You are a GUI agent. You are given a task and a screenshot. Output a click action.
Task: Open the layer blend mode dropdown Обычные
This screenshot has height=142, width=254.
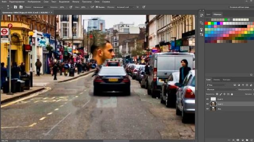pyautogui.click(x=221, y=90)
